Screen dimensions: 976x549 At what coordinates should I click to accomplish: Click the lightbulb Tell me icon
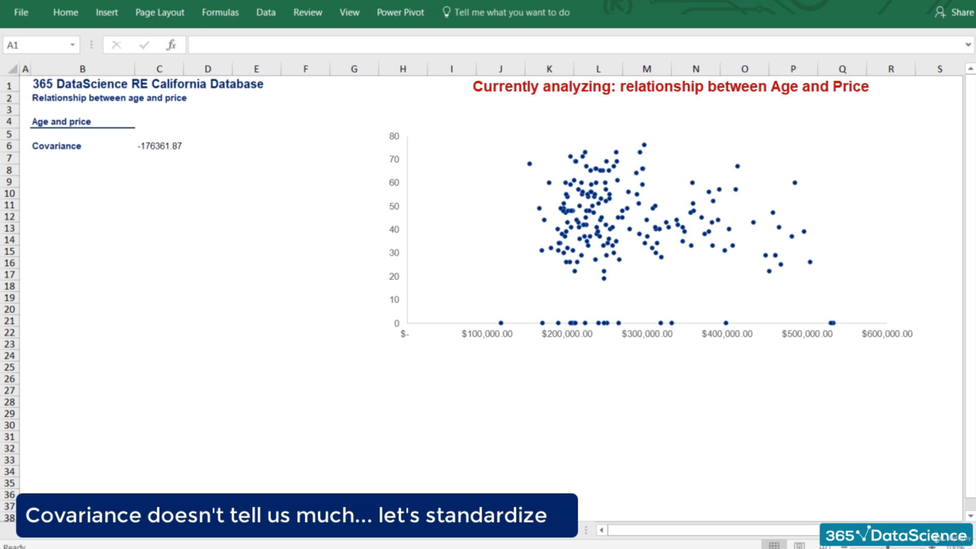pos(446,12)
